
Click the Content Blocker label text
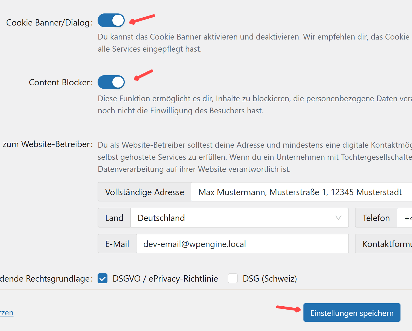[x=59, y=82]
